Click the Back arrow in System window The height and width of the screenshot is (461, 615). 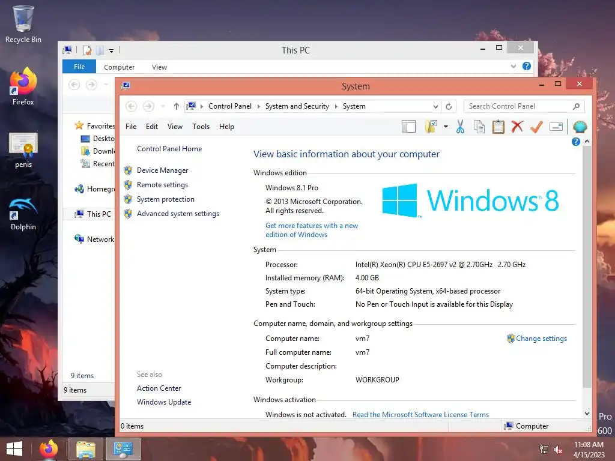pos(131,106)
